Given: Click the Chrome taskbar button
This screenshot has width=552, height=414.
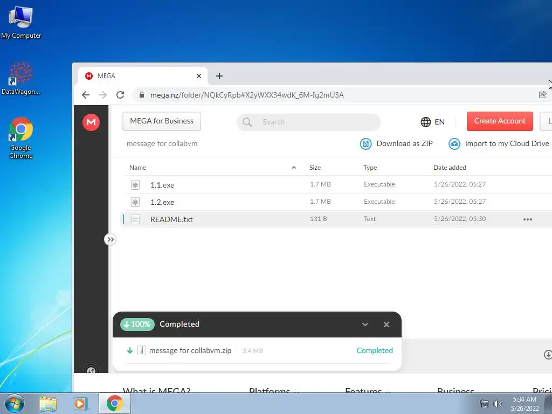Looking at the screenshot, I should (x=114, y=403).
